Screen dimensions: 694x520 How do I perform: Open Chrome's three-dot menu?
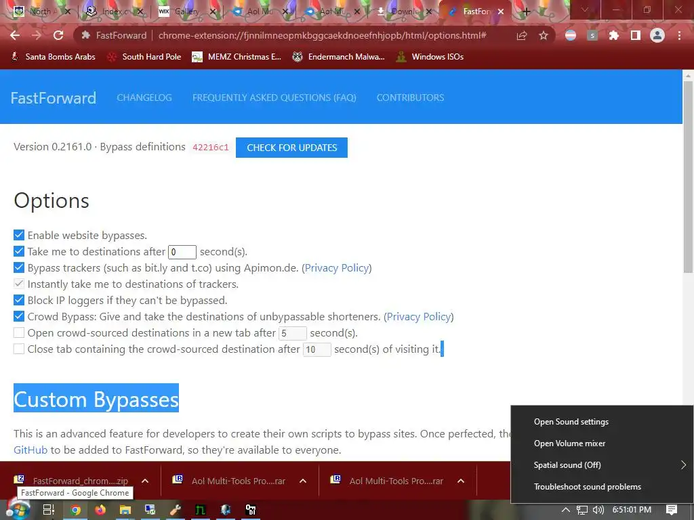point(679,35)
